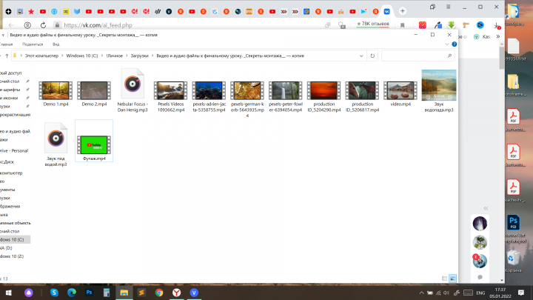Click Windows 10 (C:) in the address breadcrumb

[x=82, y=56]
